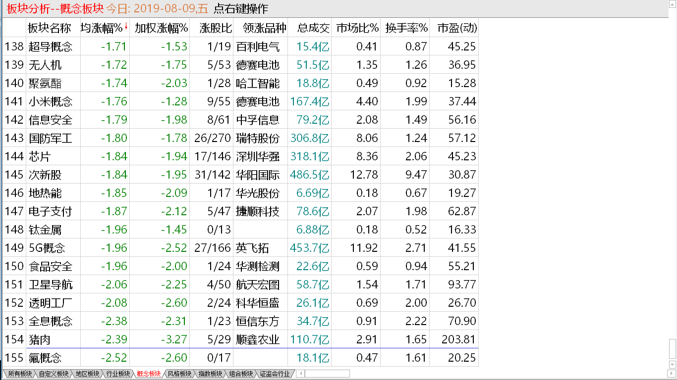Sort by 加权涨幅% column header
The width and height of the screenshot is (677, 380).
click(161, 28)
